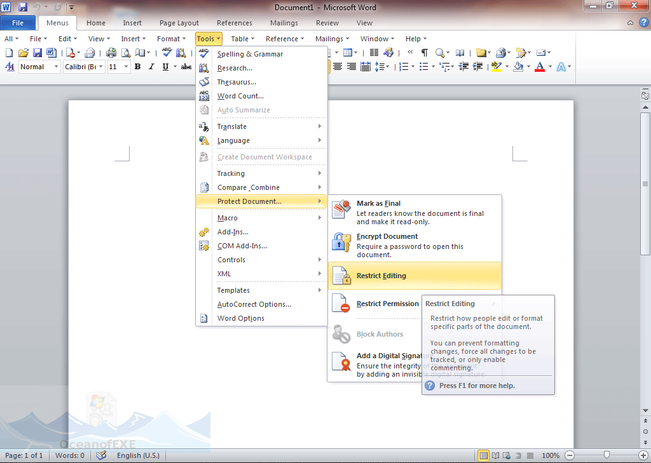The height and width of the screenshot is (463, 651).
Task: Click the Increase indent icon
Action: [x=478, y=67]
